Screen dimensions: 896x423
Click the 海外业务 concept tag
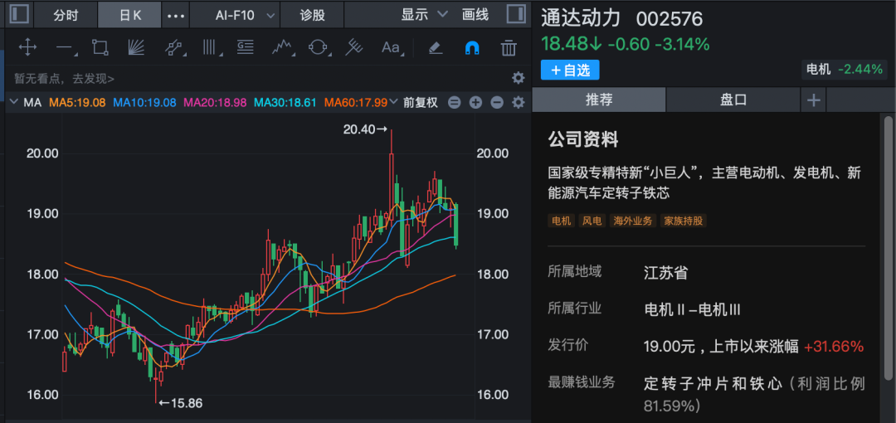632,221
